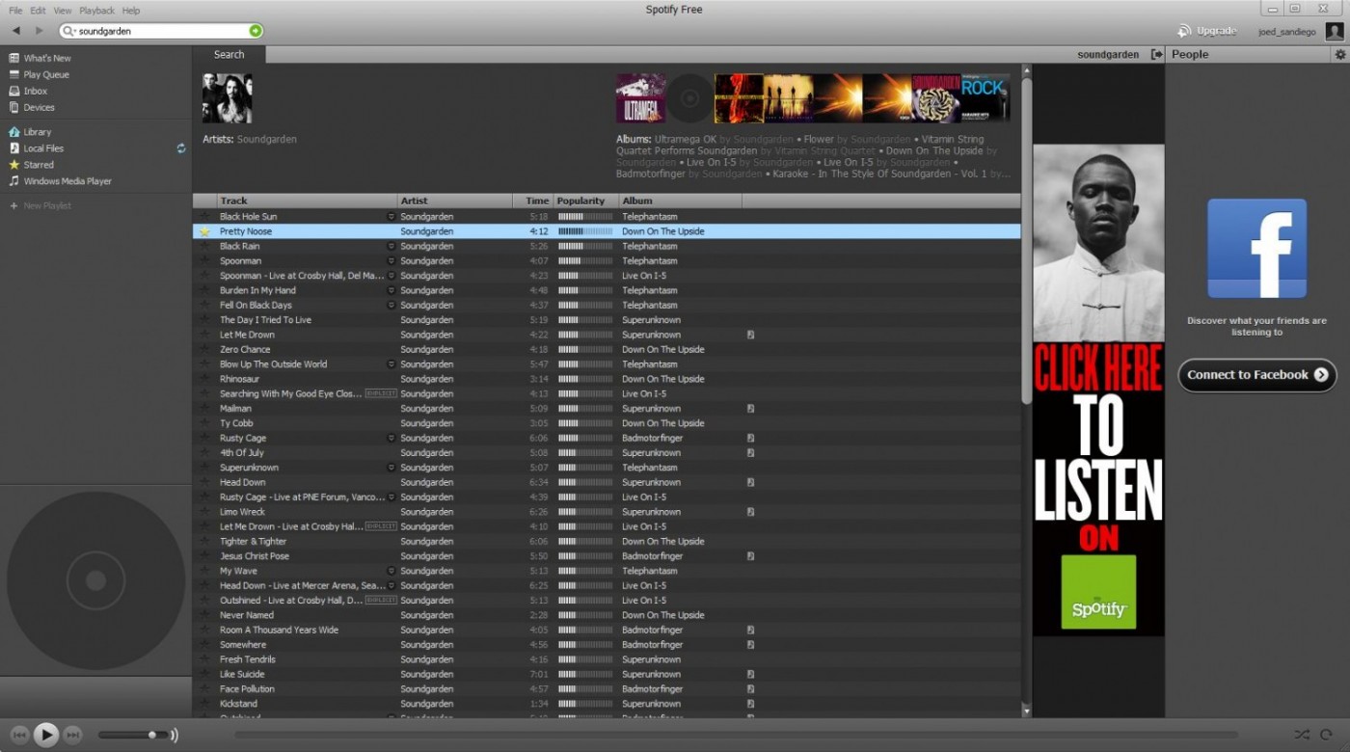Toggle shuffle mode
This screenshot has height=752, width=1350.
(1302, 735)
